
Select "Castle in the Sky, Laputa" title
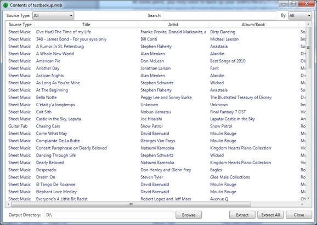pyautogui.click(x=59, y=119)
